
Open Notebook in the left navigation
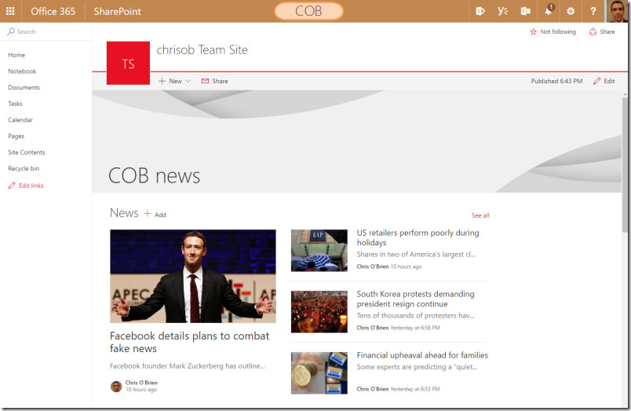coord(22,71)
